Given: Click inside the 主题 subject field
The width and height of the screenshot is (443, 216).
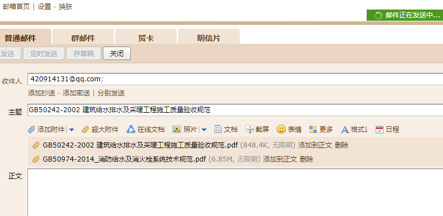Looking at the screenshot, I should (235, 110).
